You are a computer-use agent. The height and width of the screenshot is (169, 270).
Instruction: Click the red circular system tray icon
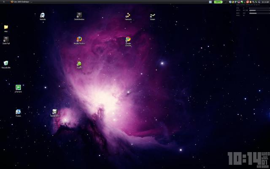pos(248,2)
